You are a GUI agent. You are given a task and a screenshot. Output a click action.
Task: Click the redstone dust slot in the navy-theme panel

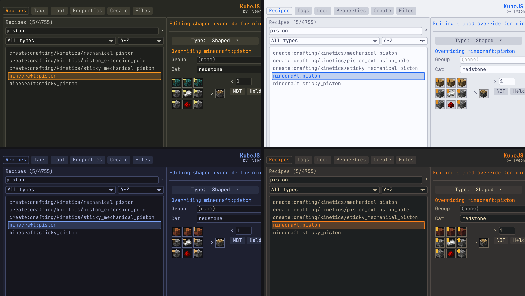187,254
